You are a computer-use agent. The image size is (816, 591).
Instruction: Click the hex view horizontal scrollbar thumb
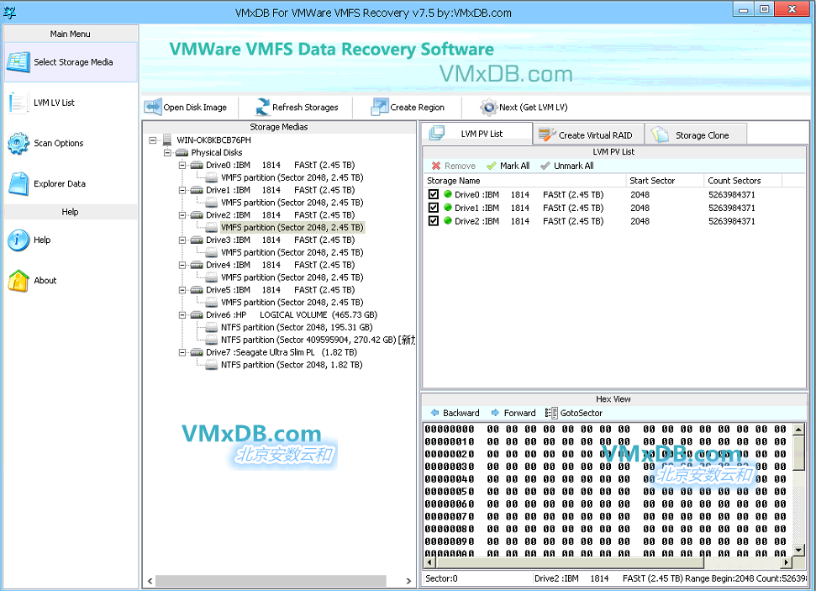point(570,562)
